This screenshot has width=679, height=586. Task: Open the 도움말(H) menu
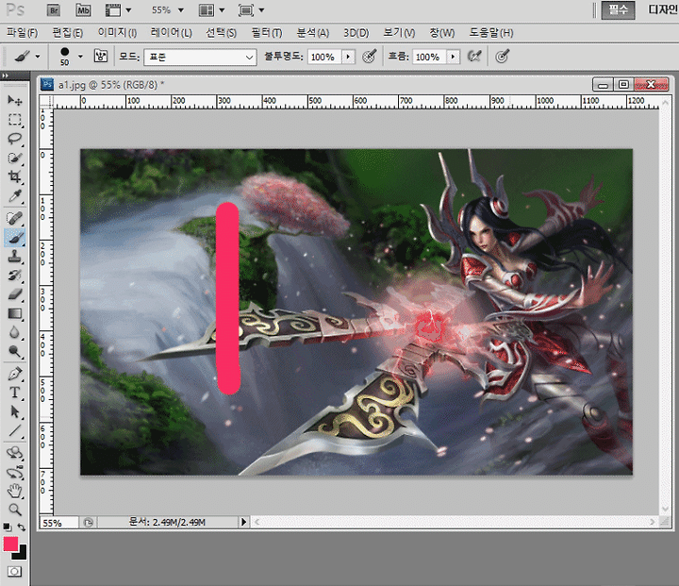pos(491,33)
